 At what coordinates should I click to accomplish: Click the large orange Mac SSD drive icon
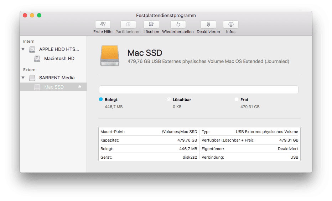click(110, 55)
